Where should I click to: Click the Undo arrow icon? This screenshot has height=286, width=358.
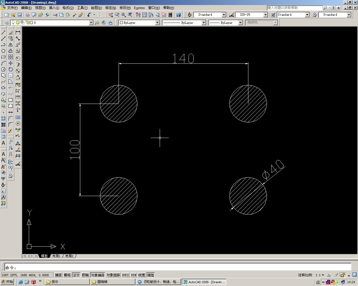click(89, 15)
